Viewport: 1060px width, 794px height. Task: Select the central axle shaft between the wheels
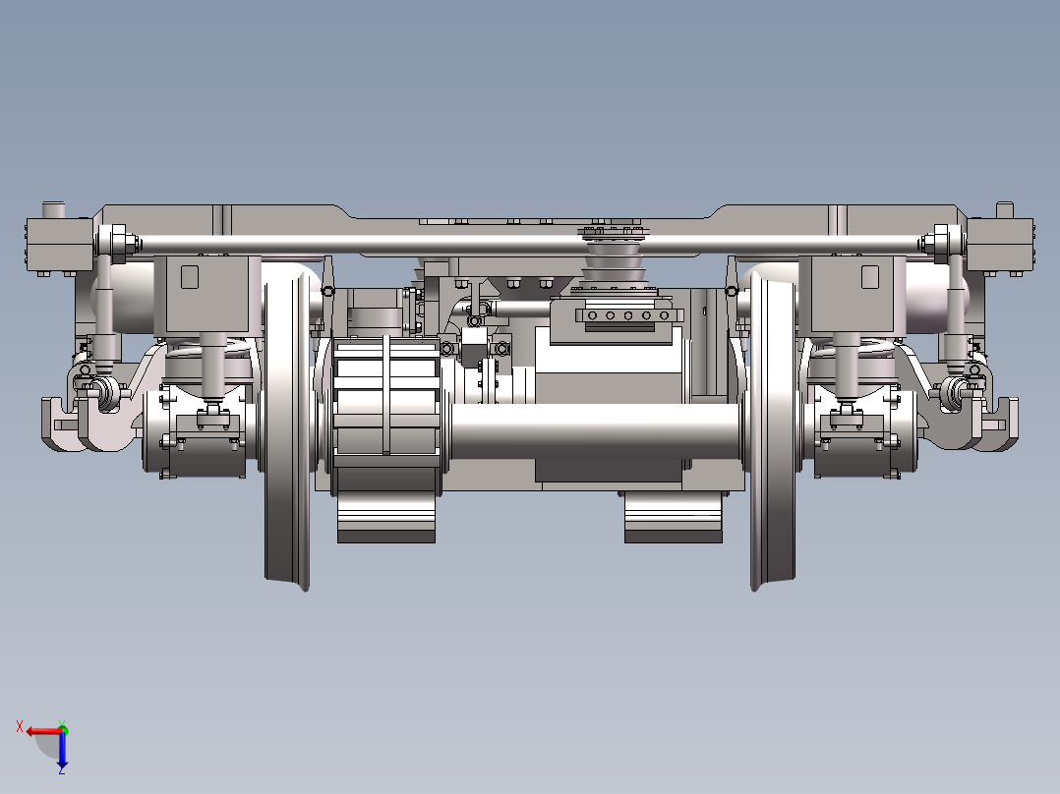coord(595,431)
